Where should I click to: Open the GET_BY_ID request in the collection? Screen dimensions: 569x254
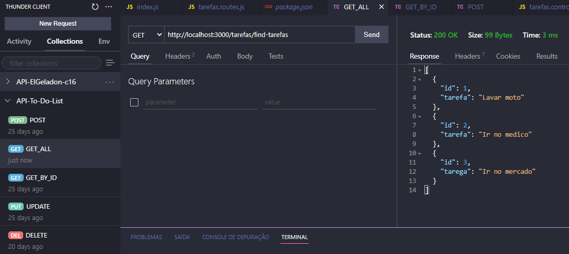pos(60,183)
